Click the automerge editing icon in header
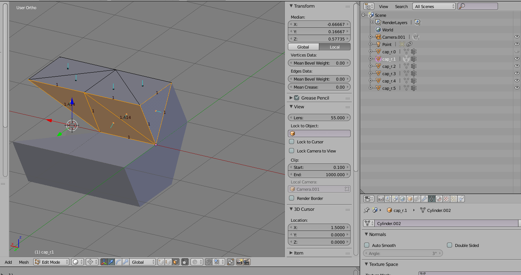Viewport: 521px width, 275px height. pos(231,262)
